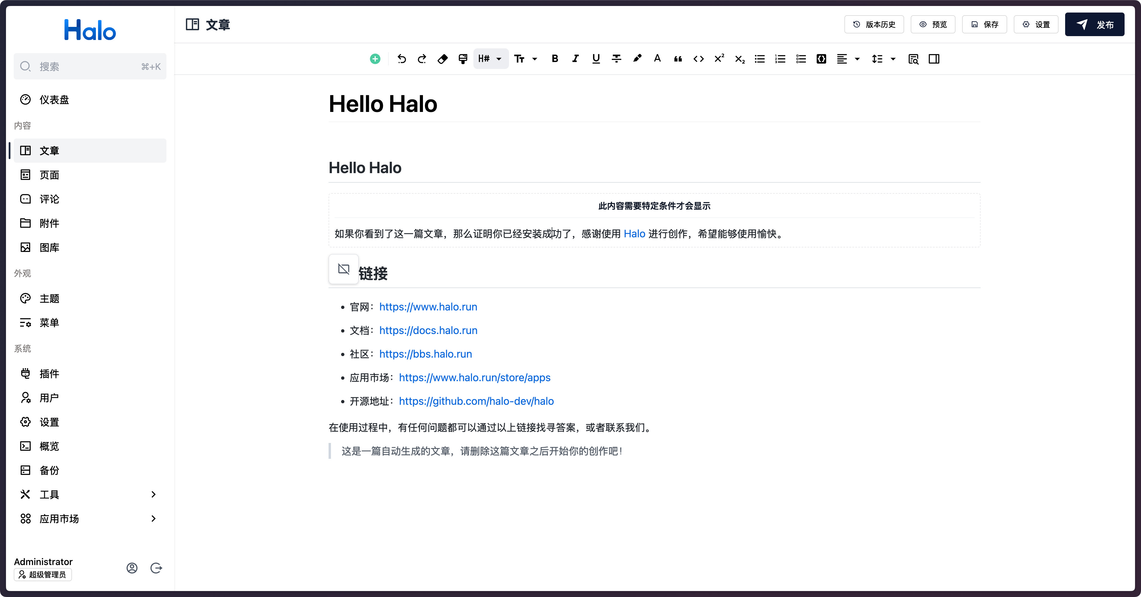1141x597 pixels.
Task: Click the Halo link in paragraph
Action: click(x=634, y=234)
